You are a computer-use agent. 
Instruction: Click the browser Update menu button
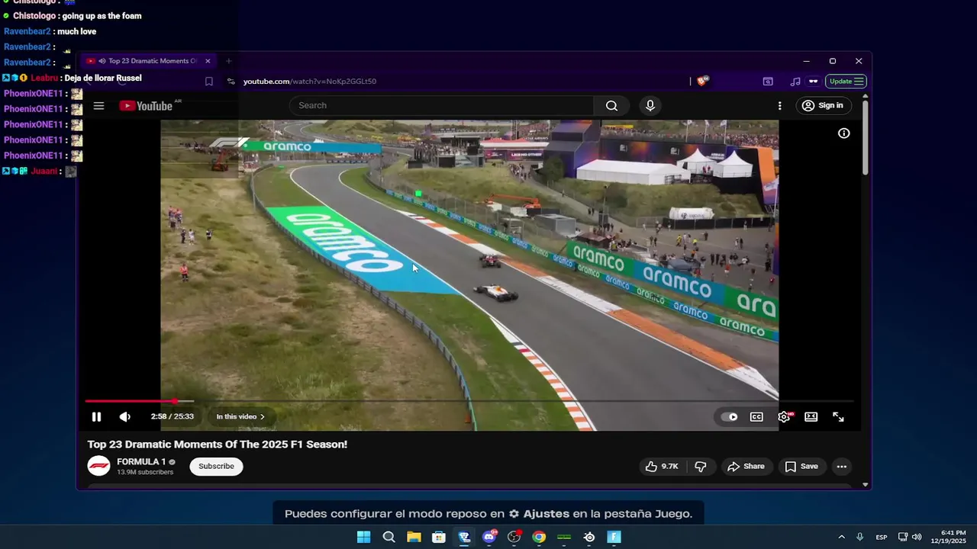(846, 82)
